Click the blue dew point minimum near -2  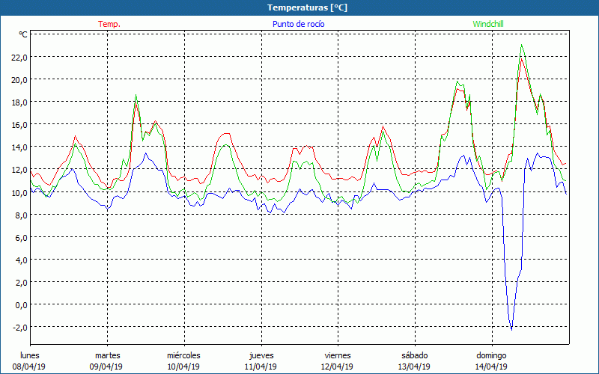511,329
